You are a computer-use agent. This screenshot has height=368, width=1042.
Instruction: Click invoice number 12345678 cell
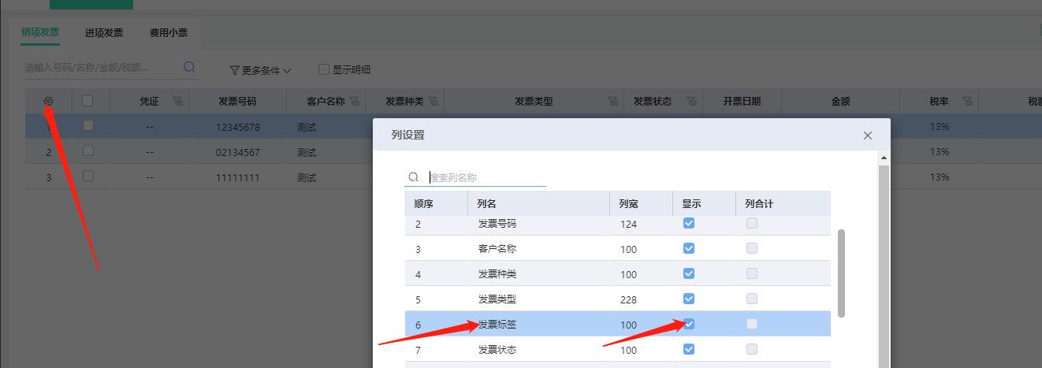pos(238,127)
